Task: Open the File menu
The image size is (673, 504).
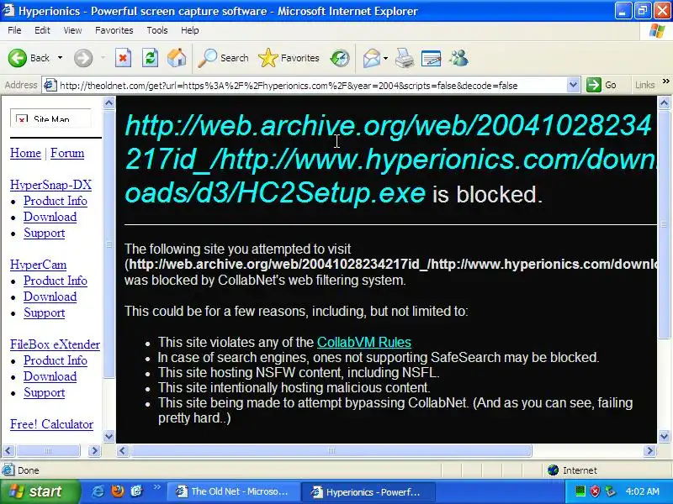Action: [14, 30]
